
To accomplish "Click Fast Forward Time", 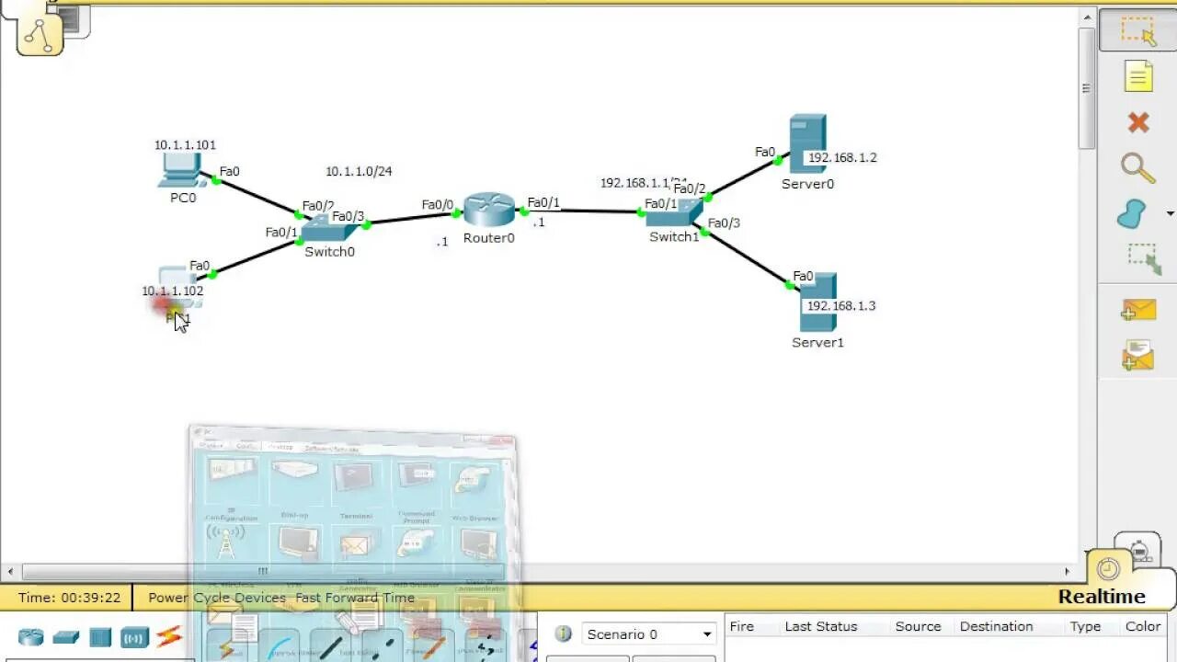I will click(x=355, y=598).
